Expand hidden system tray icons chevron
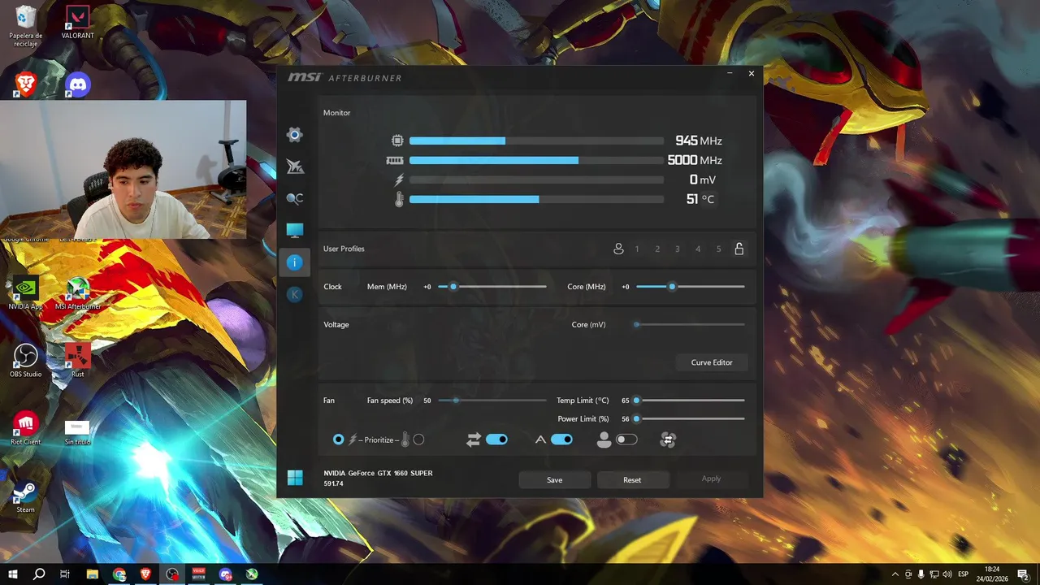1040x585 pixels. click(x=895, y=574)
